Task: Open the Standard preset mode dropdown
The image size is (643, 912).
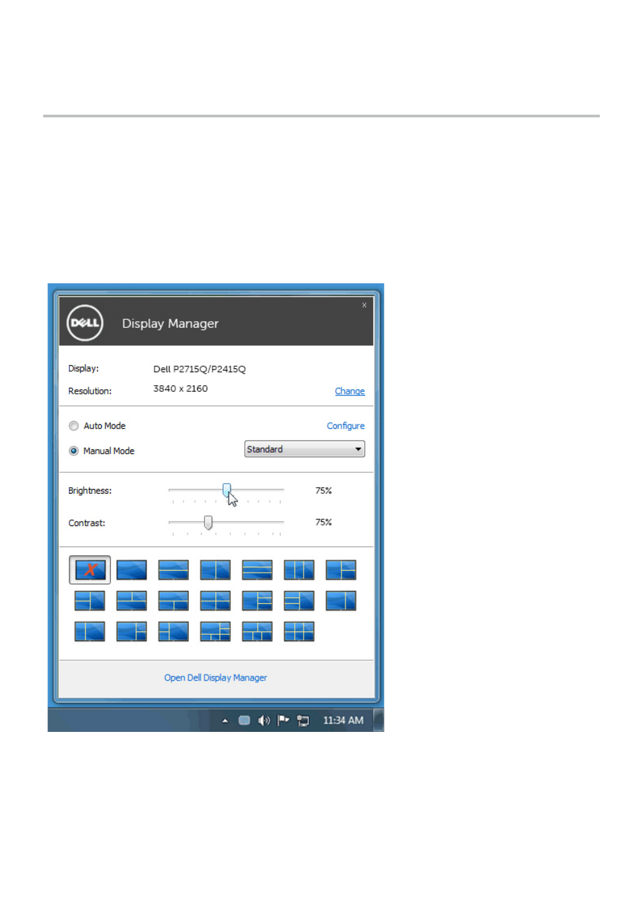Action: pyautogui.click(x=304, y=449)
